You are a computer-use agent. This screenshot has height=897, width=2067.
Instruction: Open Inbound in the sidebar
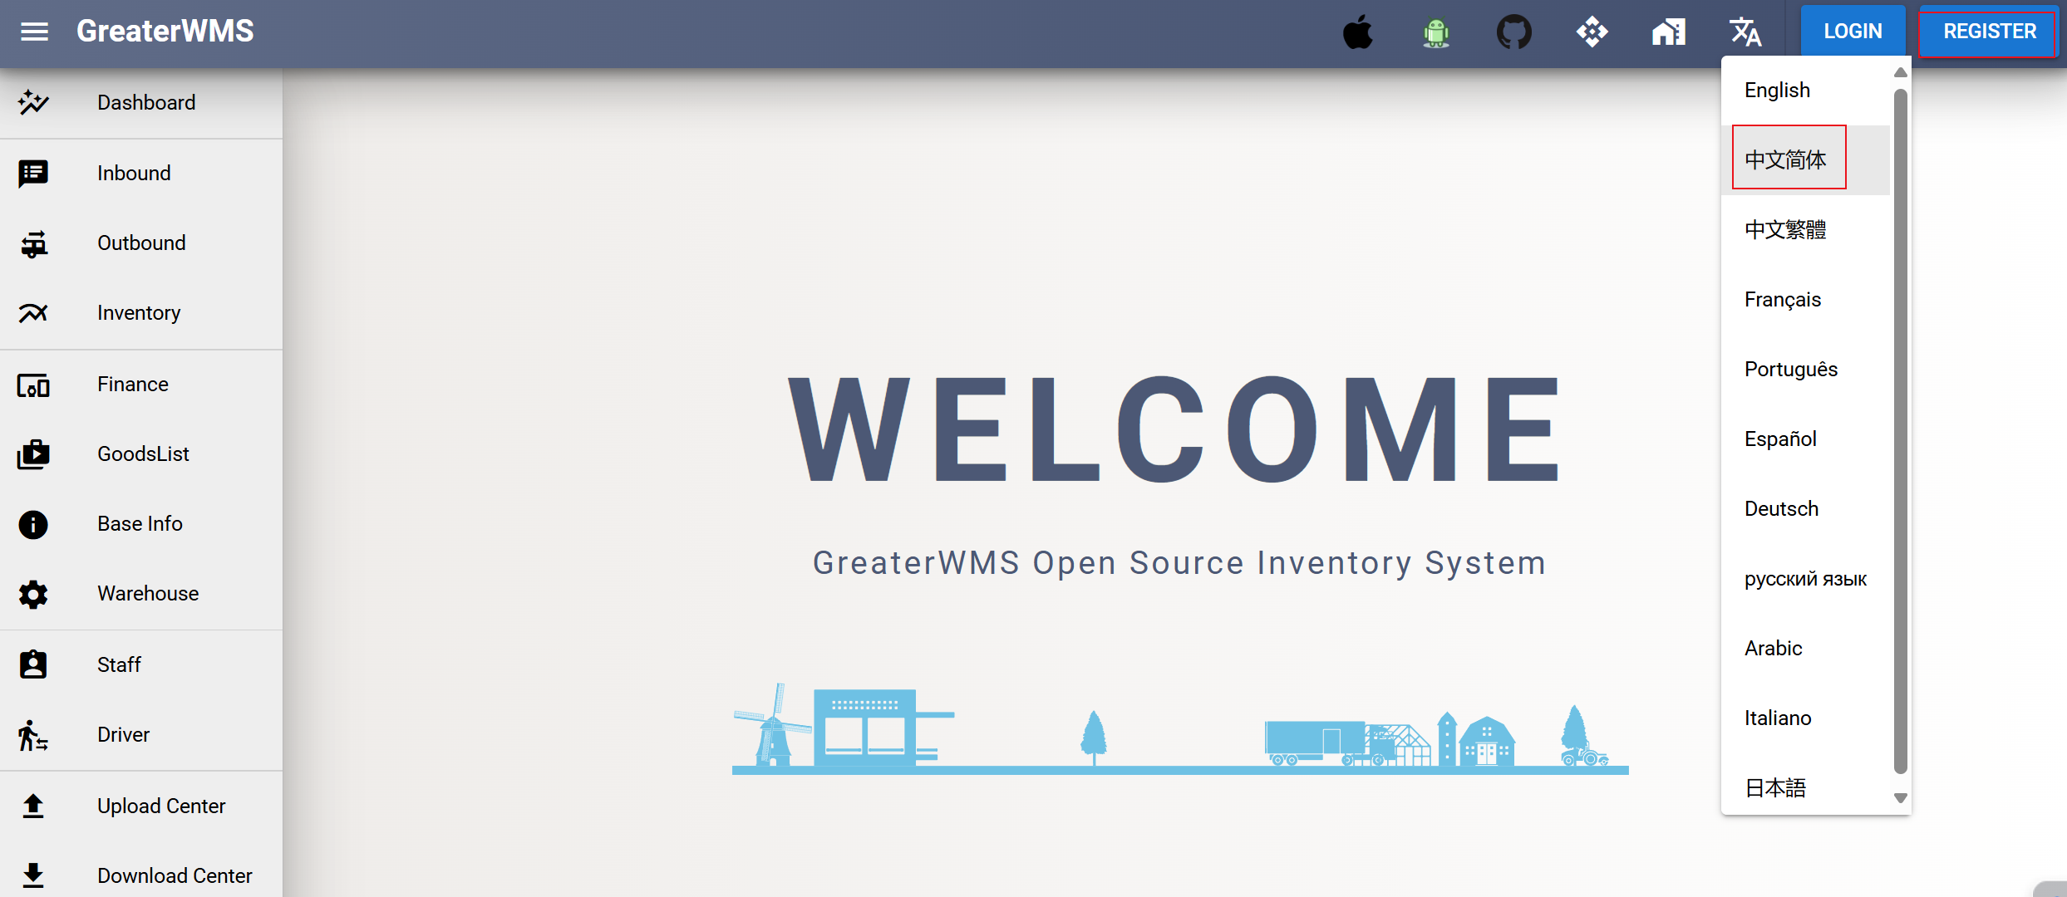click(134, 173)
